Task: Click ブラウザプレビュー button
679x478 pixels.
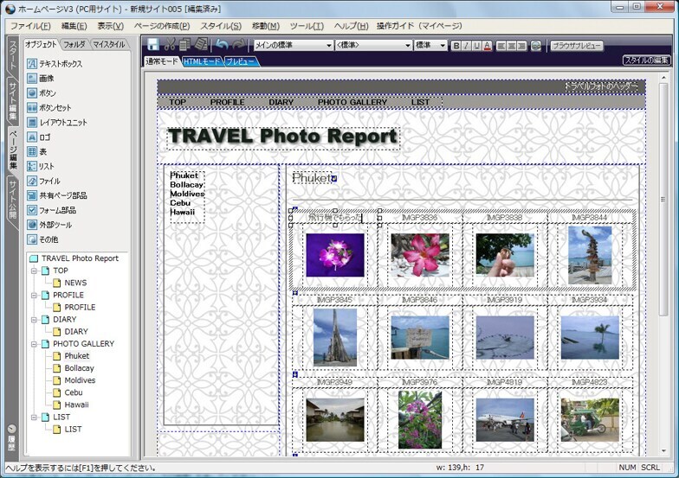Action: pos(577,45)
